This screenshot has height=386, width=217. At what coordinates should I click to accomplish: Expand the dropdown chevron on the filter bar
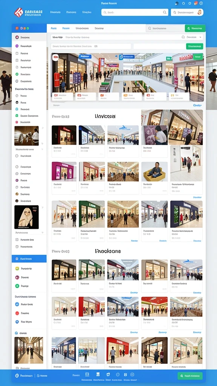point(201,37)
